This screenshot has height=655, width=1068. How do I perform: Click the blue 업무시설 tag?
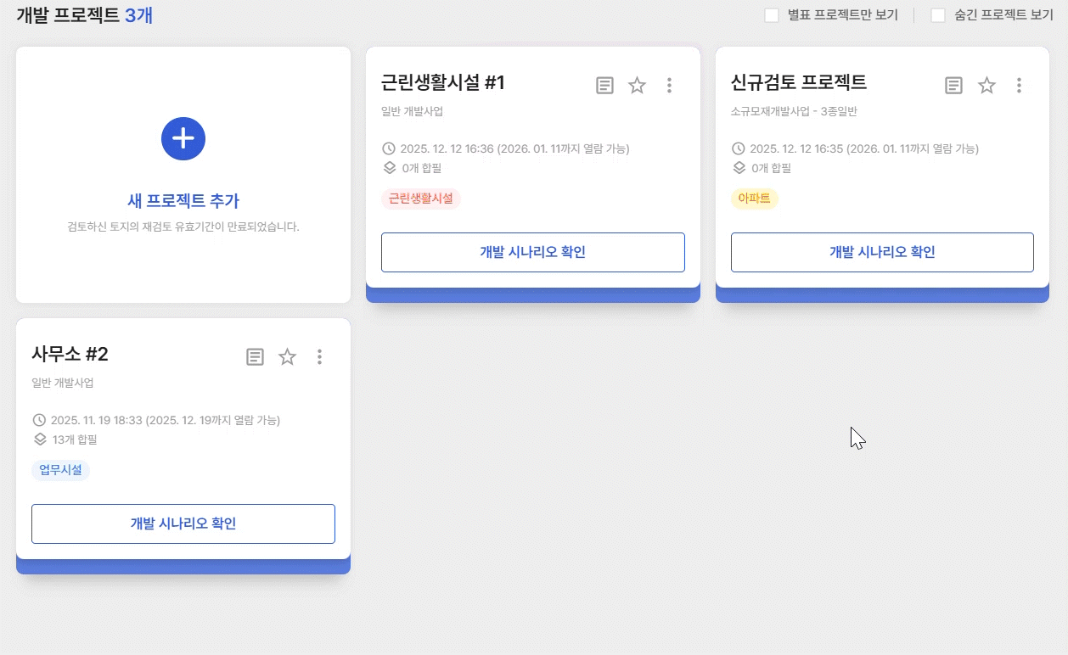[60, 470]
